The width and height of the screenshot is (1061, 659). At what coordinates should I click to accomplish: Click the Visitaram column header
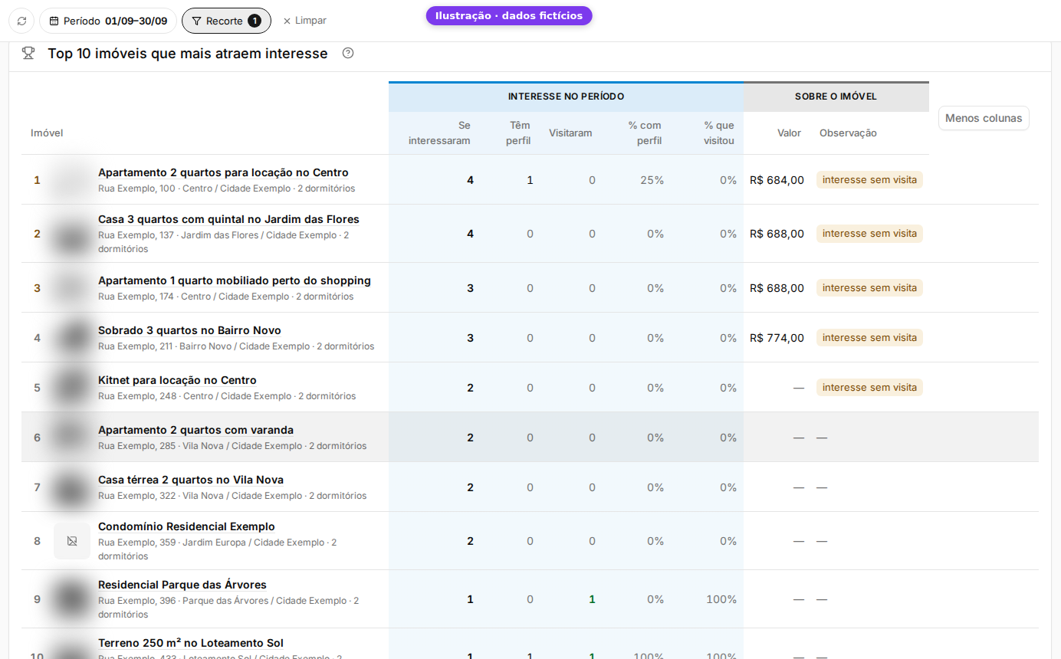[570, 133]
